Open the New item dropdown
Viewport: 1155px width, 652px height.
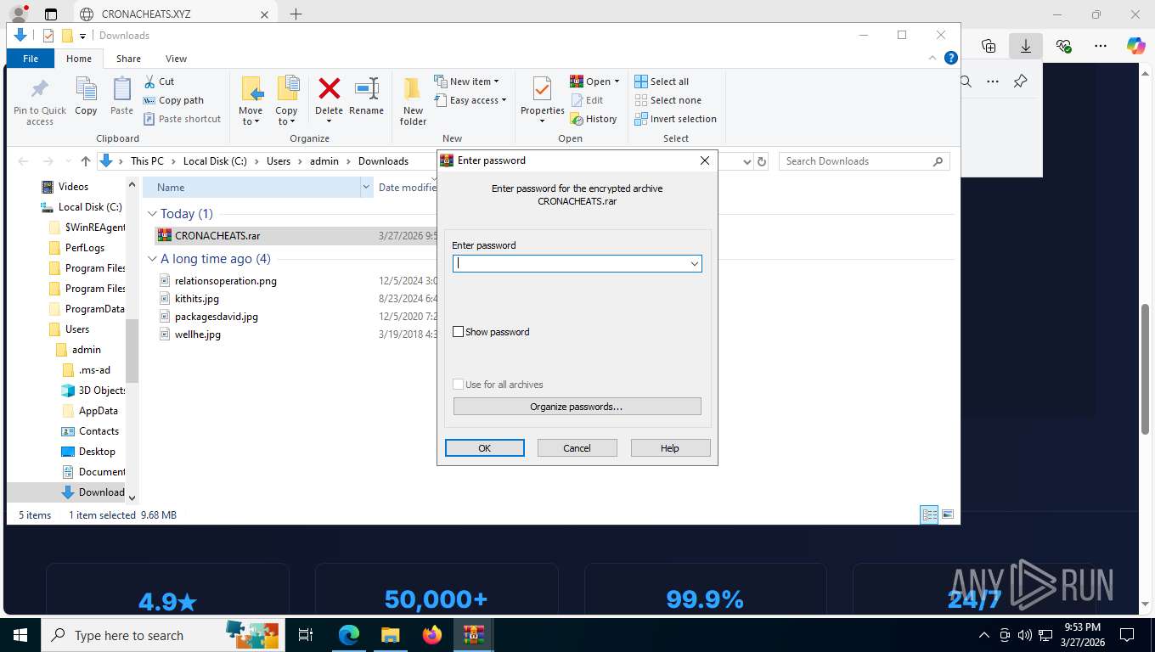pos(466,81)
